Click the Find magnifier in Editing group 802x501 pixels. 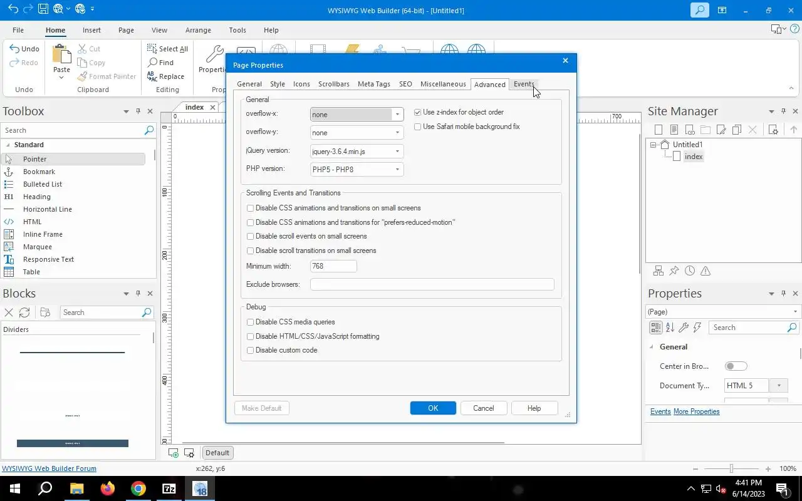click(x=161, y=63)
